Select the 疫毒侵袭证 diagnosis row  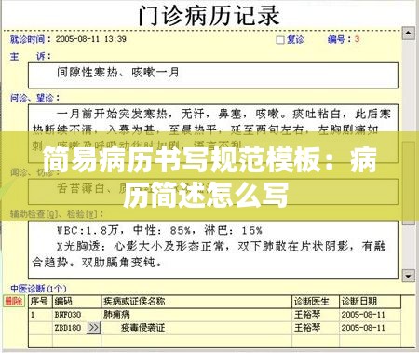tap(215, 328)
